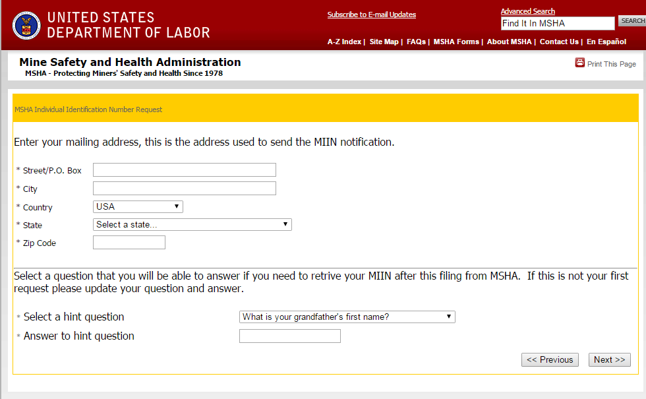Open the Contact Us navigation link
The height and width of the screenshot is (399, 646).
559,42
